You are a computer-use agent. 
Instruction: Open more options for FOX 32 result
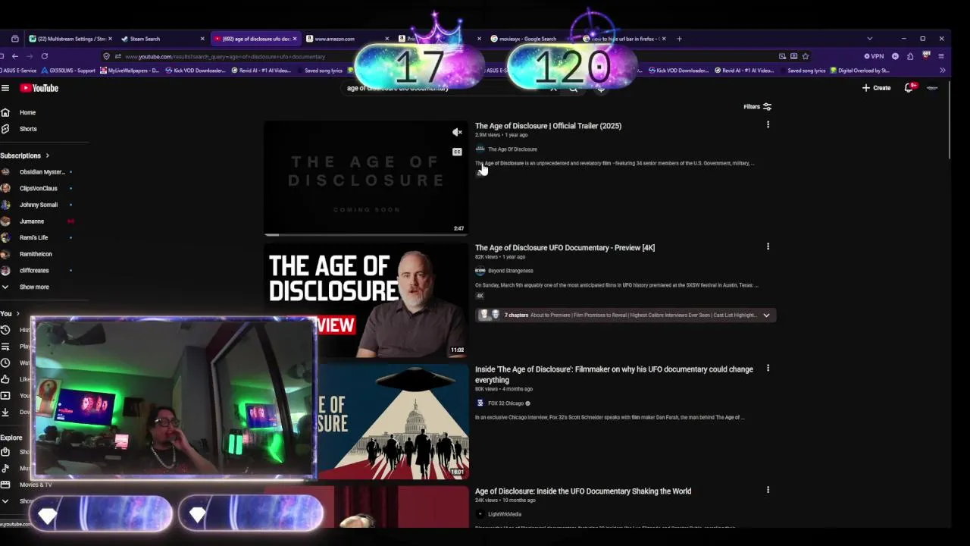pyautogui.click(x=768, y=368)
